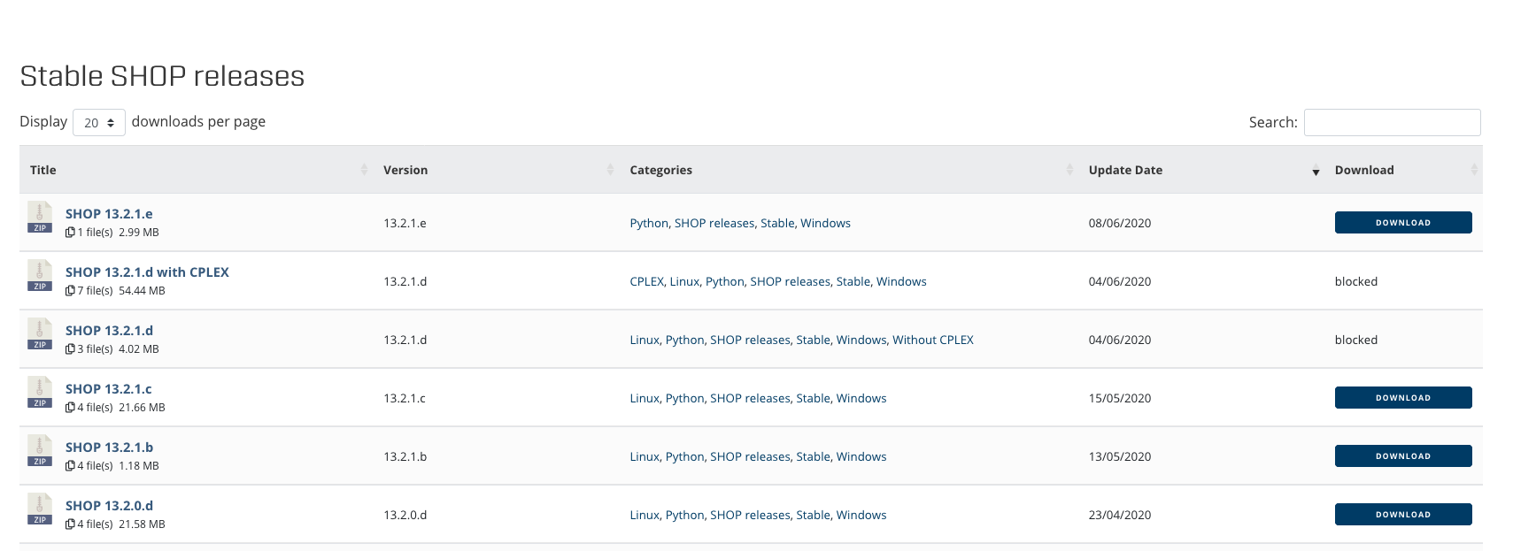Image resolution: width=1513 pixels, height=551 pixels.
Task: Click the files icon next to 3 file(s) 4.02 MB
Action: click(x=70, y=349)
